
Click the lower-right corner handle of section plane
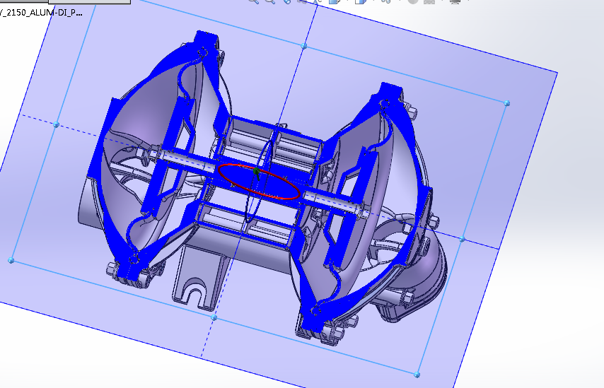(417, 374)
